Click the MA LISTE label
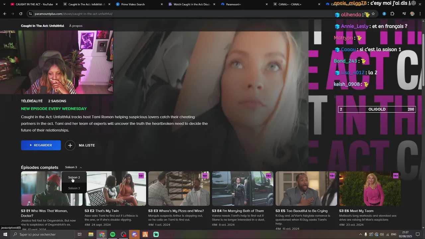Screen dimensions: 425x239 [87, 145]
